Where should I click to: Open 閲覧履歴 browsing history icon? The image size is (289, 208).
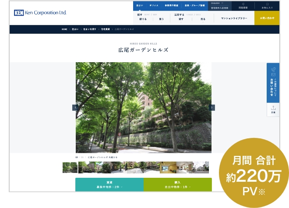click(243, 6)
